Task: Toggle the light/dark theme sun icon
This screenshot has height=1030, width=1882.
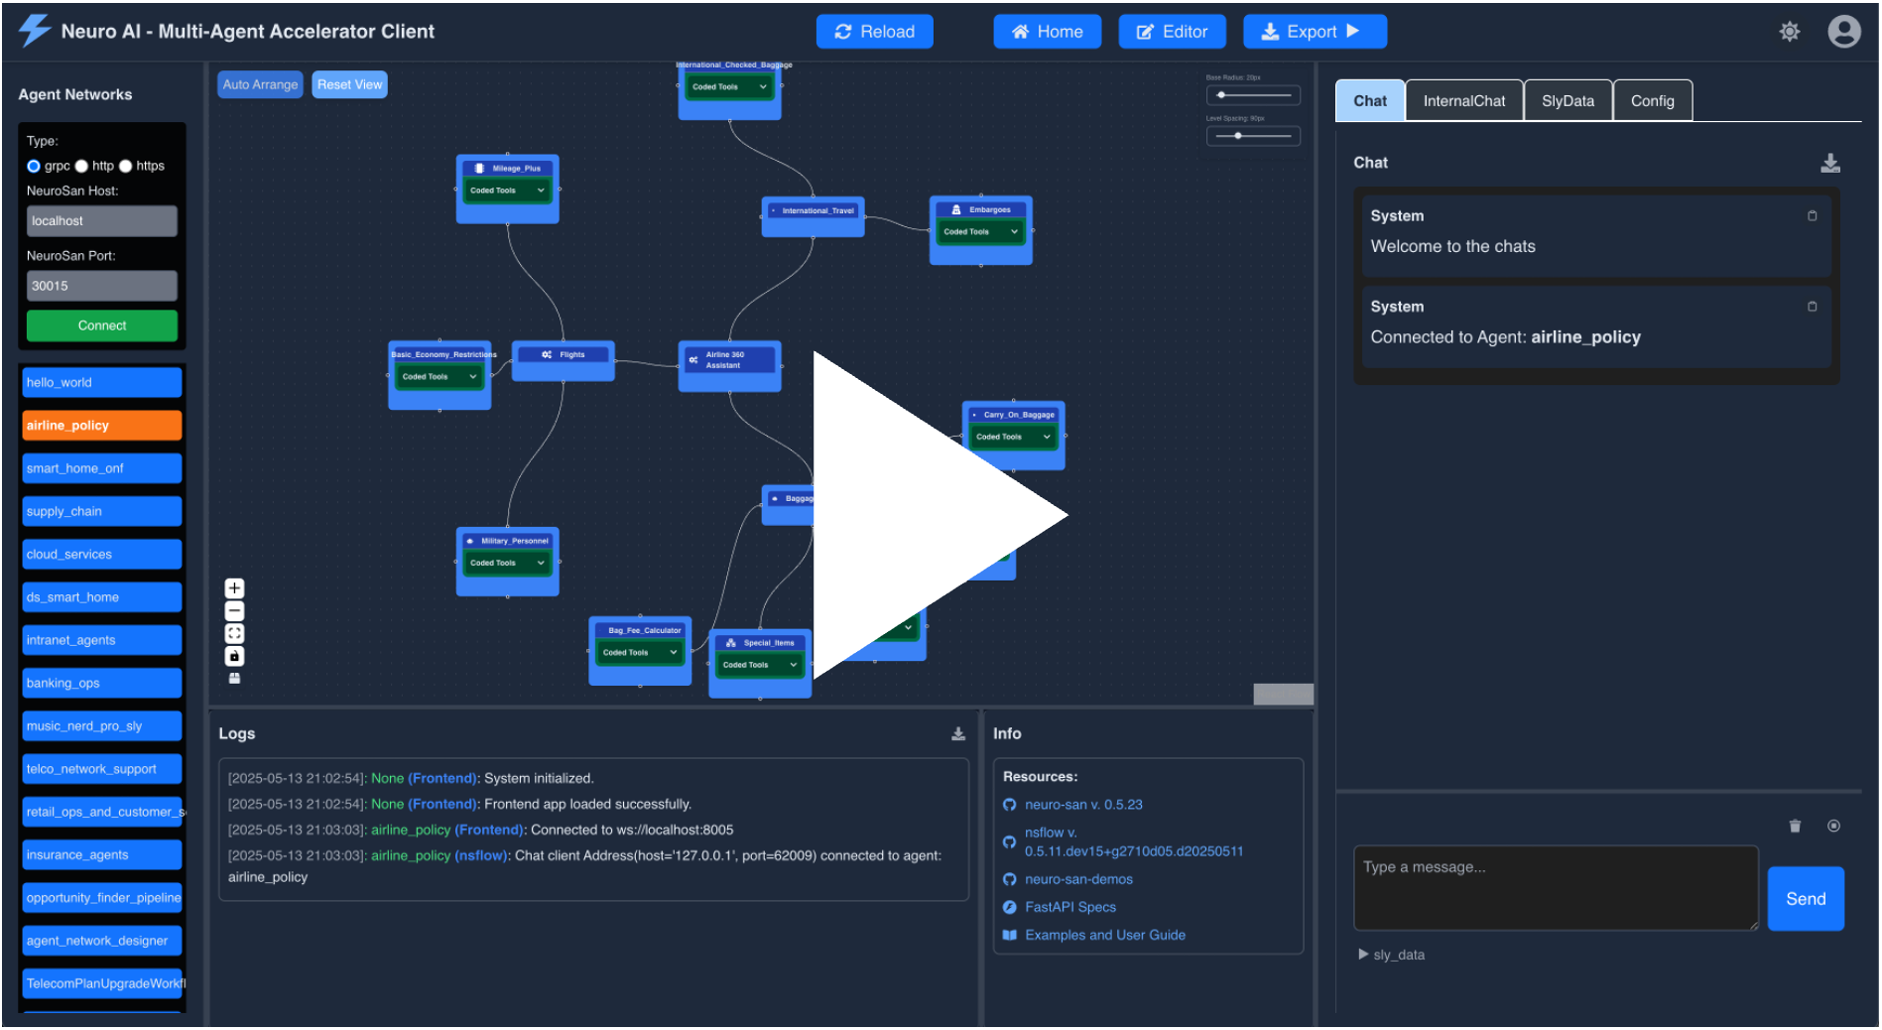Action: (1790, 32)
